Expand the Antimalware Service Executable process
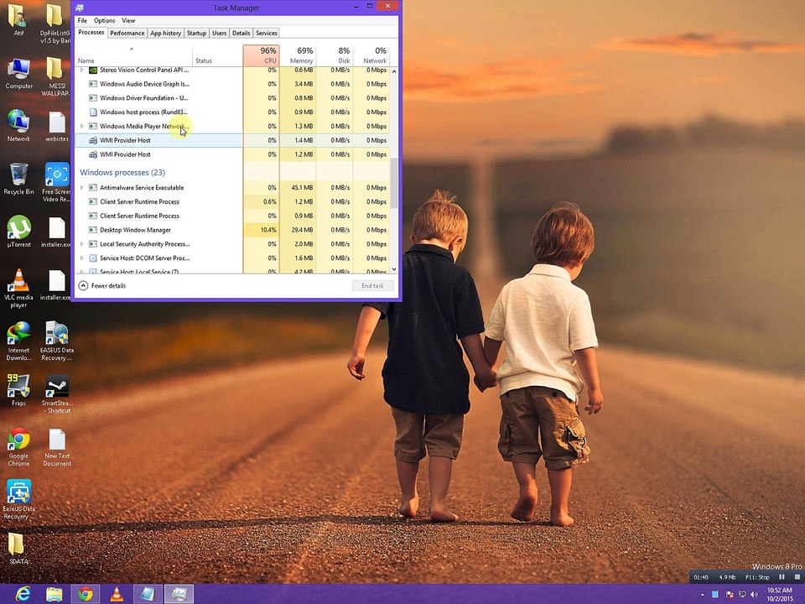Viewport: 805px width, 604px height. pyautogui.click(x=81, y=187)
